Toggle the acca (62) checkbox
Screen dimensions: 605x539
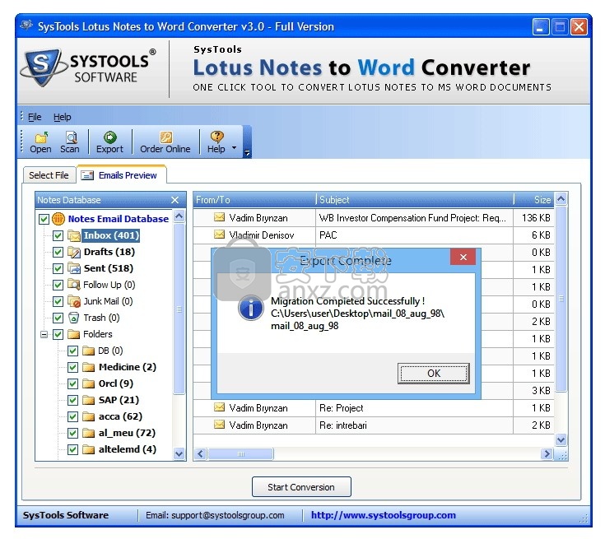coord(72,416)
